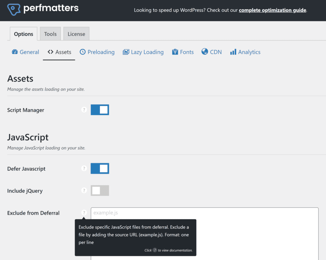
Task: Open help for Script Manager
Action: (84, 110)
